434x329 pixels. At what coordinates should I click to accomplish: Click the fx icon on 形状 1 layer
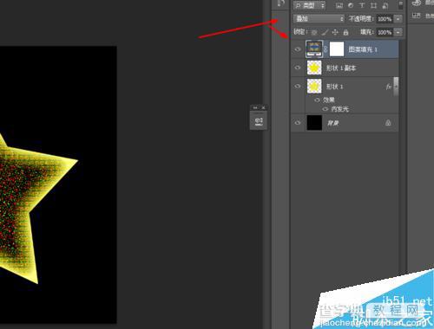(x=388, y=87)
